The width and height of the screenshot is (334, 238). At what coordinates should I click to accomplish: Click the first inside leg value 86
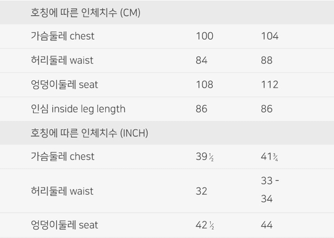[201, 109]
